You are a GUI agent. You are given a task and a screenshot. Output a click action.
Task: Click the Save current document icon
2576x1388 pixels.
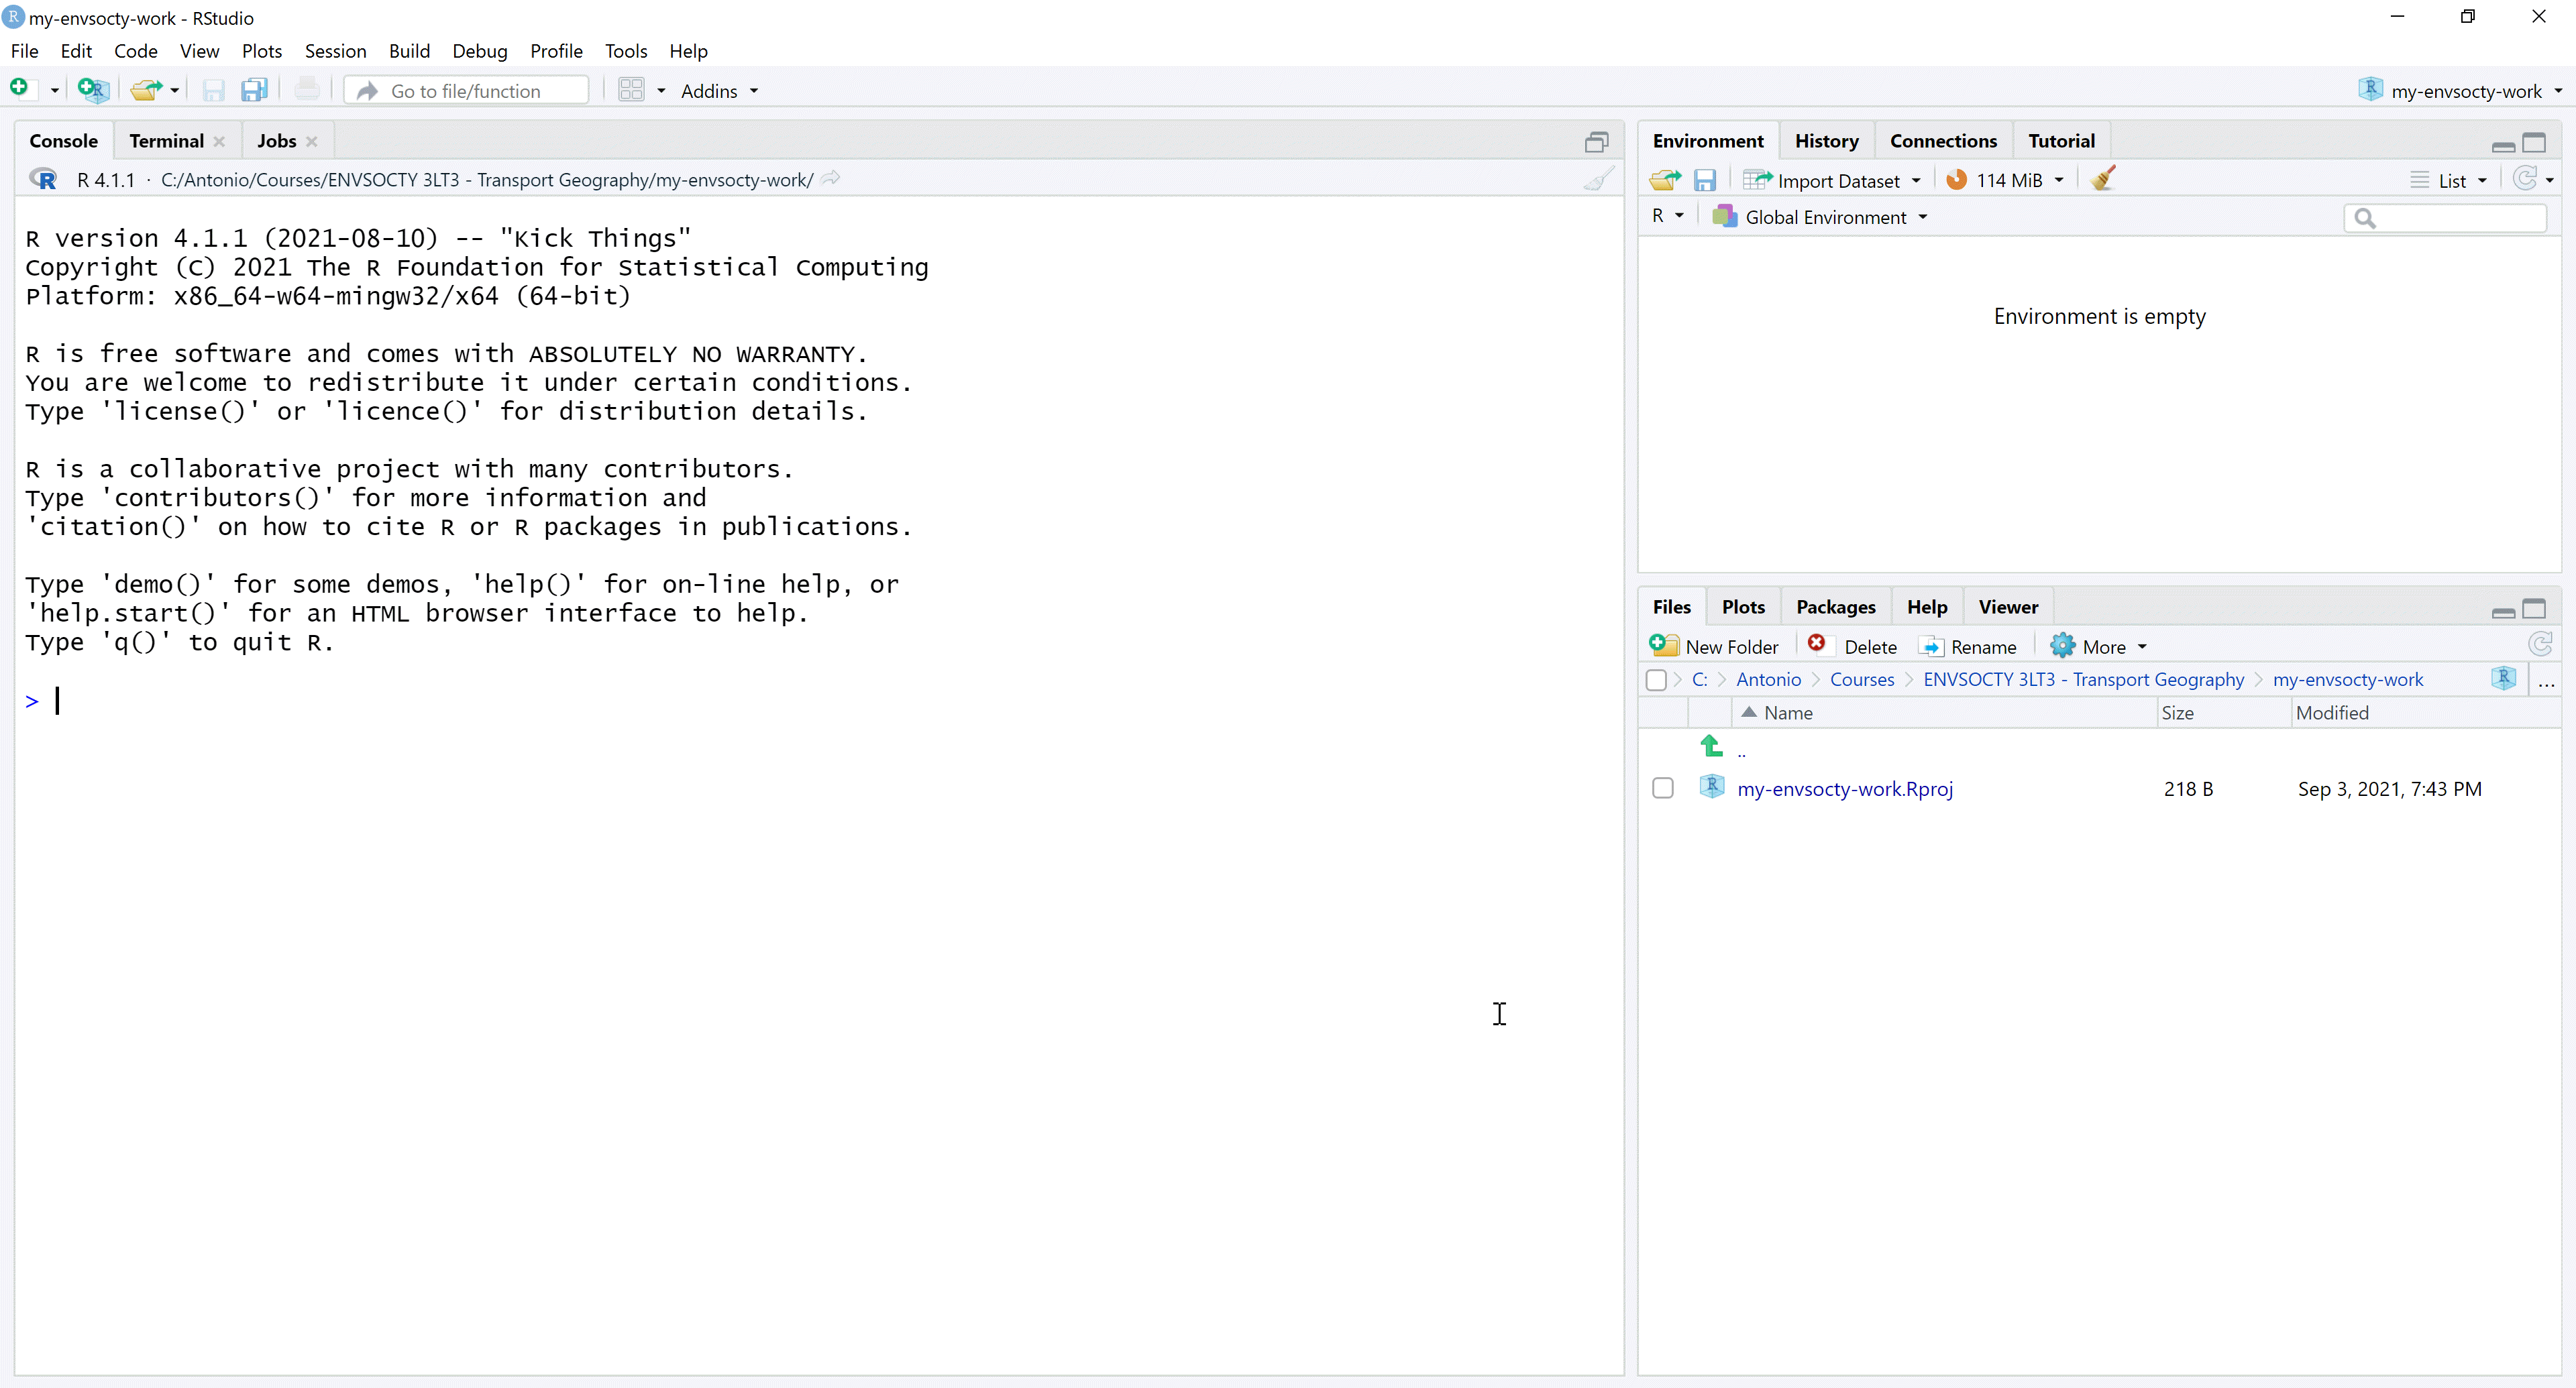coord(213,91)
